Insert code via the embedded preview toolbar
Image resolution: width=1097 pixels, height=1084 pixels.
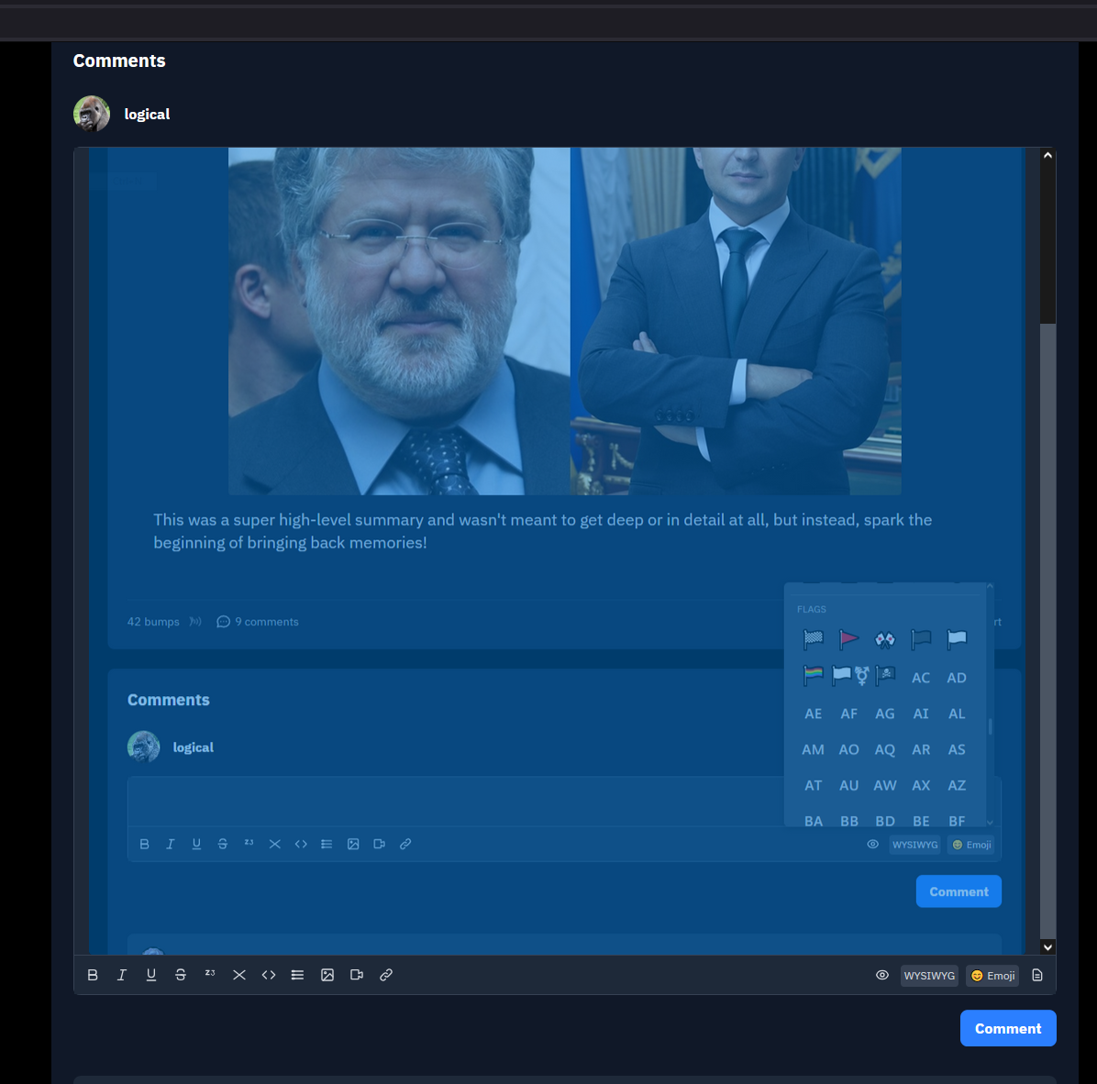[x=301, y=844]
